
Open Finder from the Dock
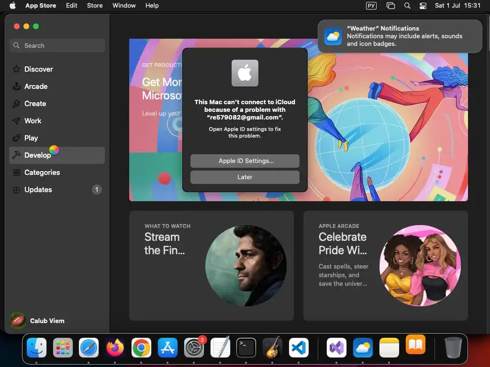coord(36,347)
